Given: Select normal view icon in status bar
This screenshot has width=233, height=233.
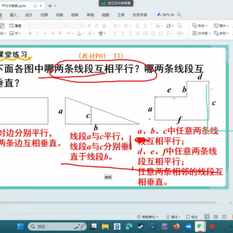Looking at the screenshot, I should tap(207, 217).
